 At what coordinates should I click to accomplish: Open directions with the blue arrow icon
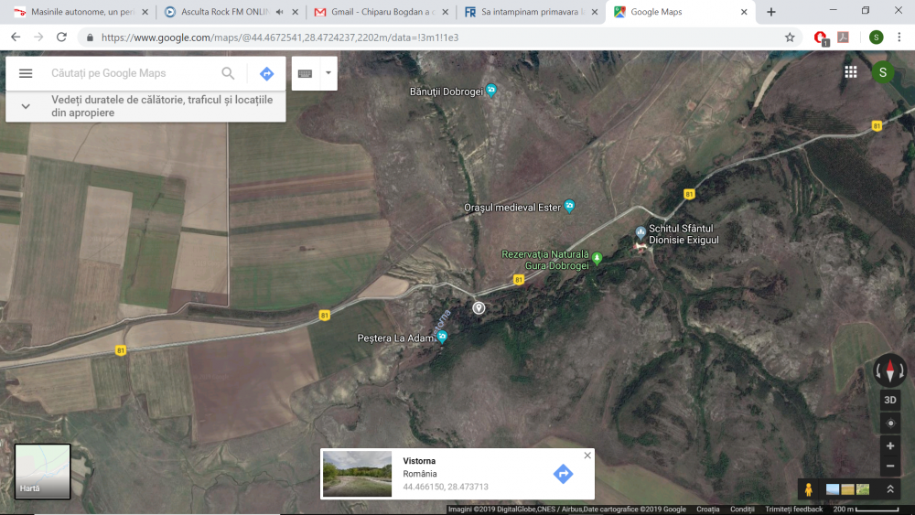266,73
